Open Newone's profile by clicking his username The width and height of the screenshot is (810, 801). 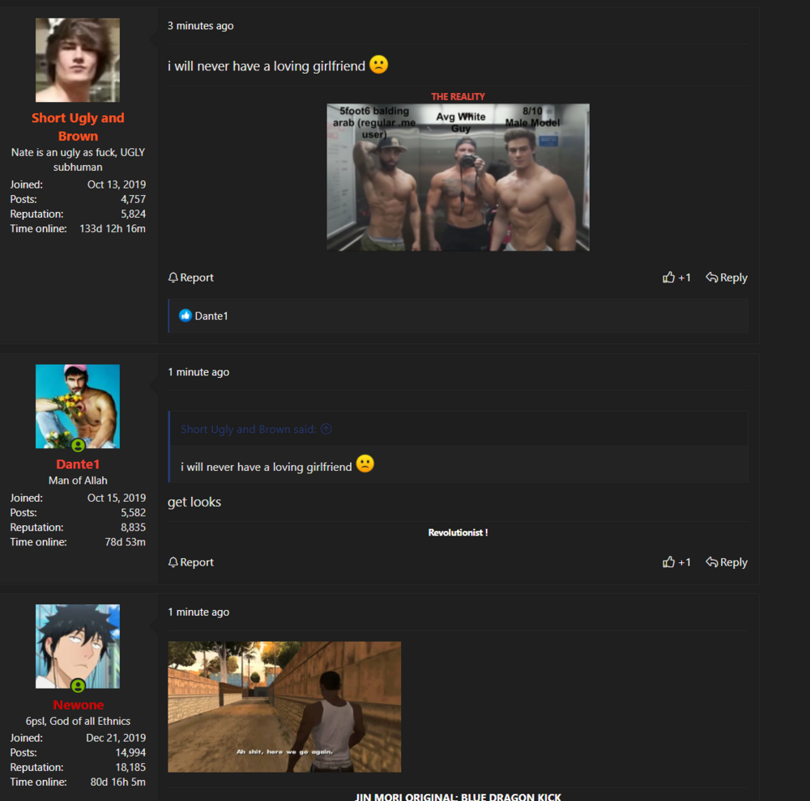click(x=78, y=705)
